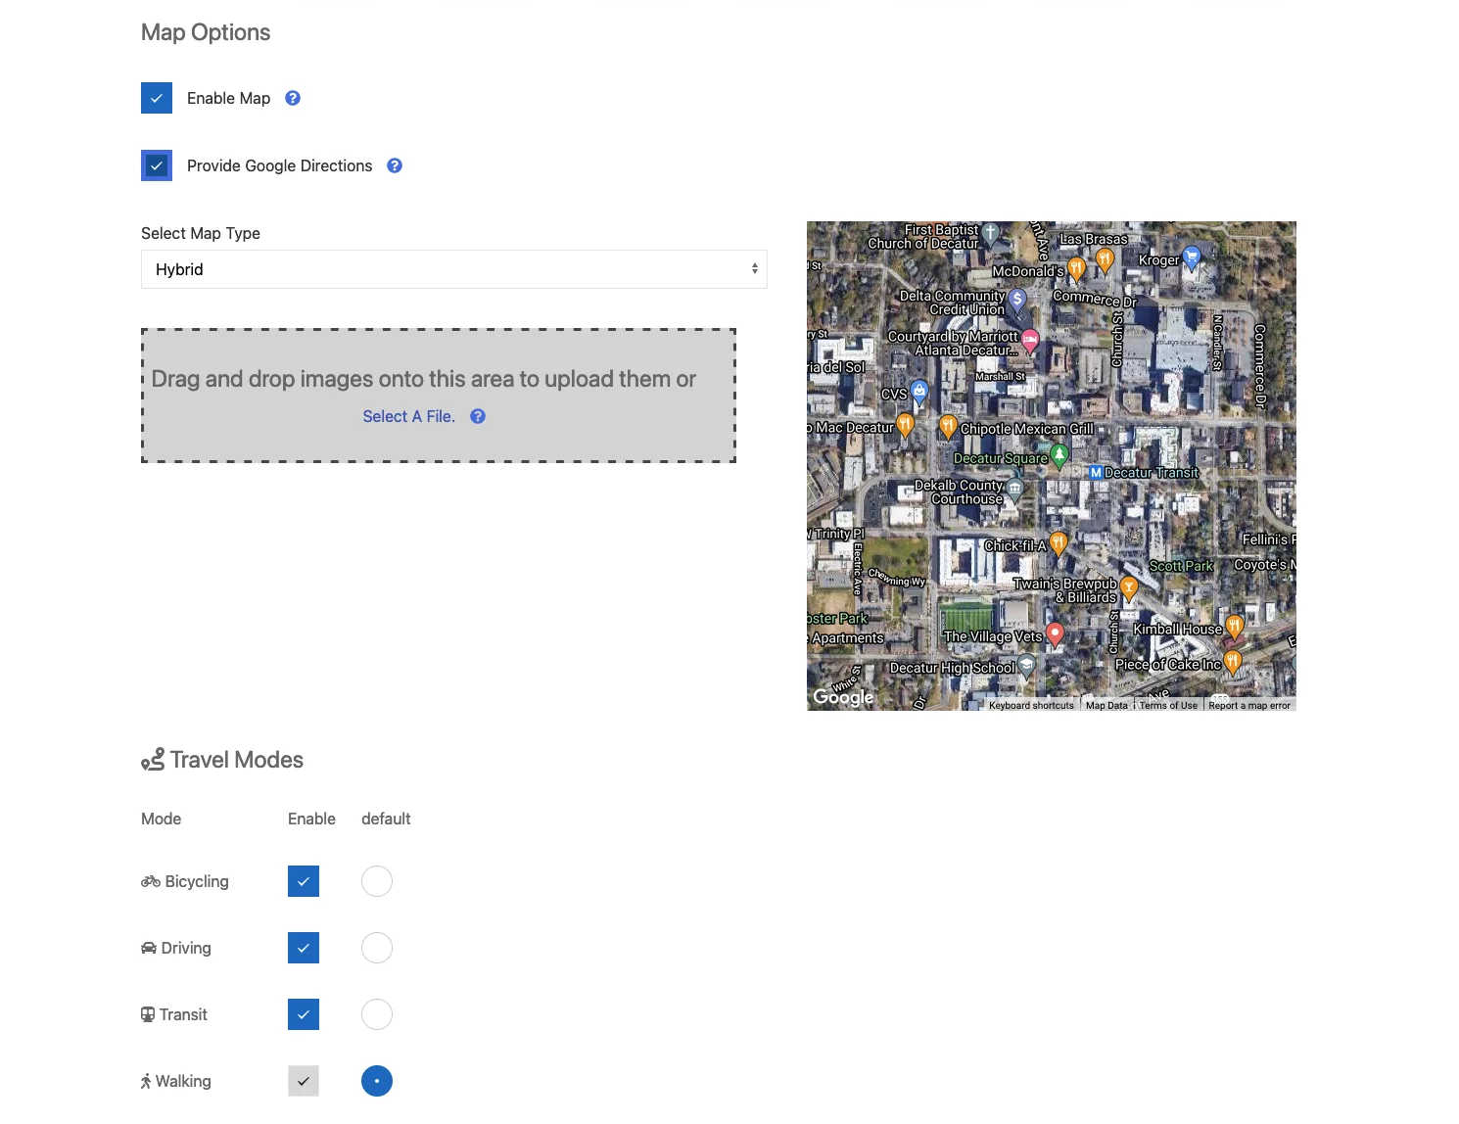Click the Delta Community Credit Union pin
The width and height of the screenshot is (1459, 1124).
(x=1017, y=301)
